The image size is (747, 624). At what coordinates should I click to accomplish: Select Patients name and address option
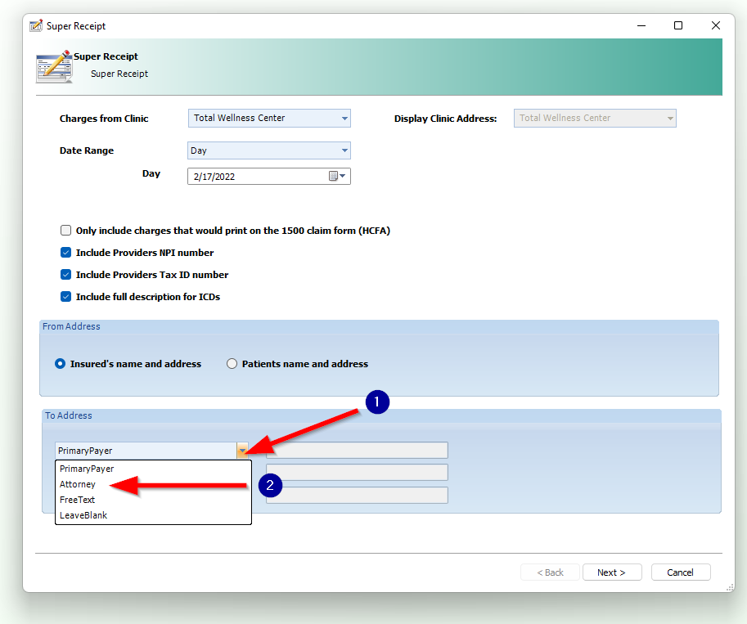point(232,364)
